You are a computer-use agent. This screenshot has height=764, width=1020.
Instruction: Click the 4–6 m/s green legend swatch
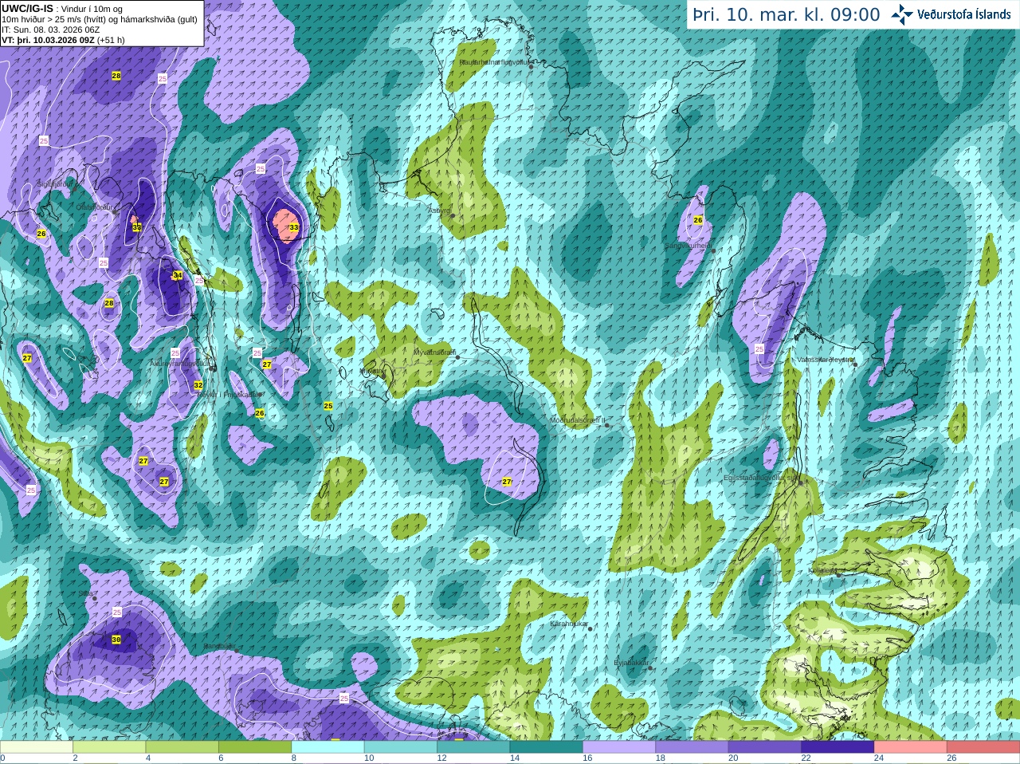point(182,747)
